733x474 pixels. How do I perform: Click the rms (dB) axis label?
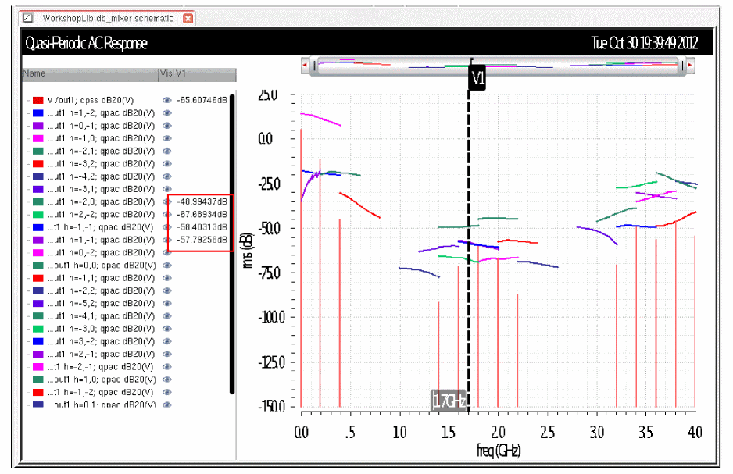click(249, 250)
